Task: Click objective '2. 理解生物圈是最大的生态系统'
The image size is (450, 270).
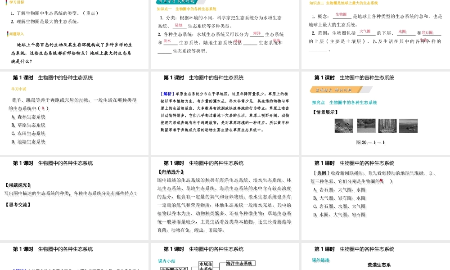Action: coord(45,22)
